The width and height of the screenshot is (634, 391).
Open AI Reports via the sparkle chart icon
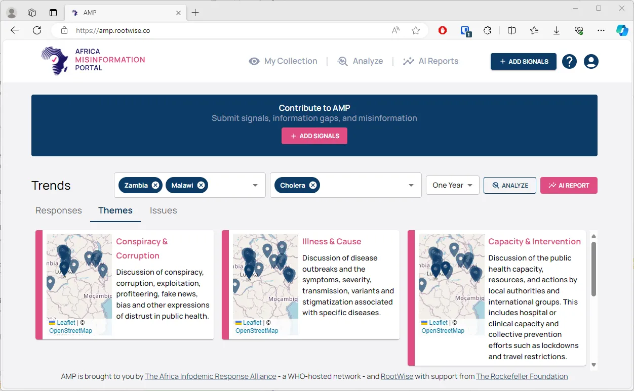point(408,61)
